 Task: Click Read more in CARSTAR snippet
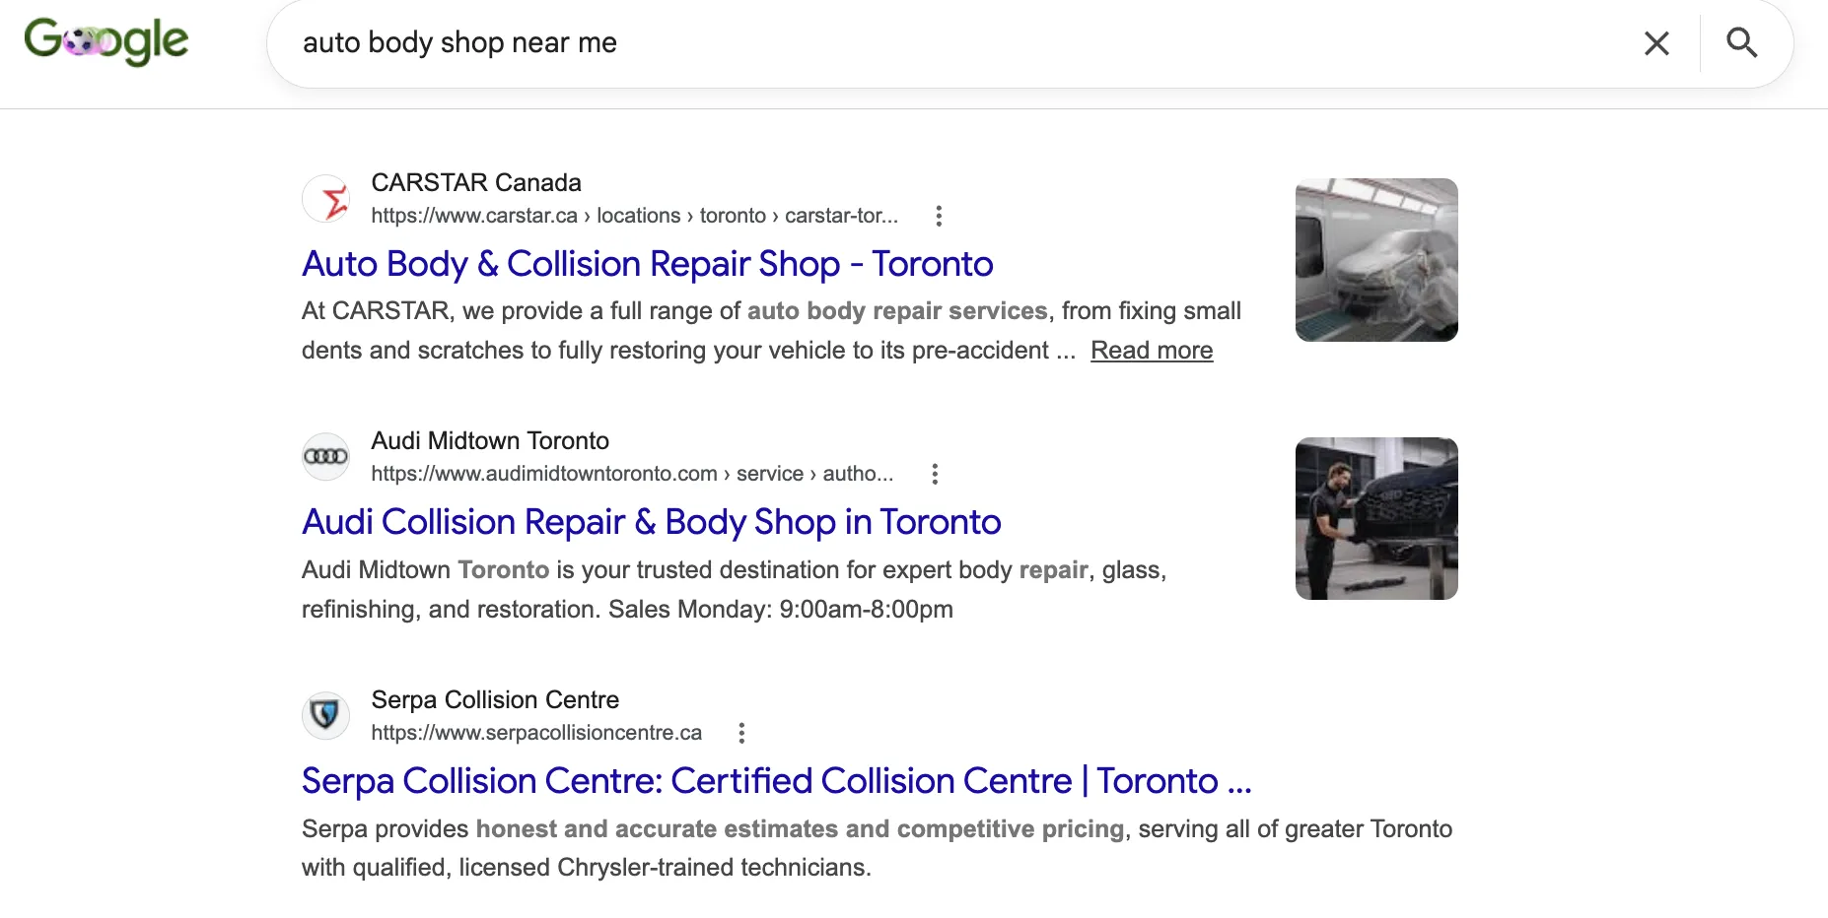(x=1152, y=351)
